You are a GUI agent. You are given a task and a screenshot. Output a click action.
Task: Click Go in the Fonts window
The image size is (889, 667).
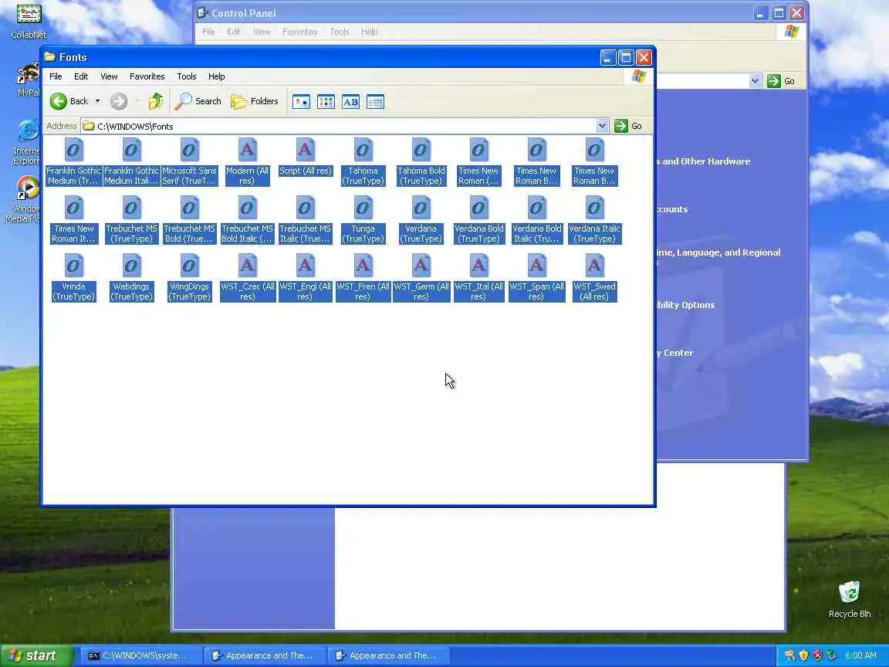pyautogui.click(x=629, y=126)
